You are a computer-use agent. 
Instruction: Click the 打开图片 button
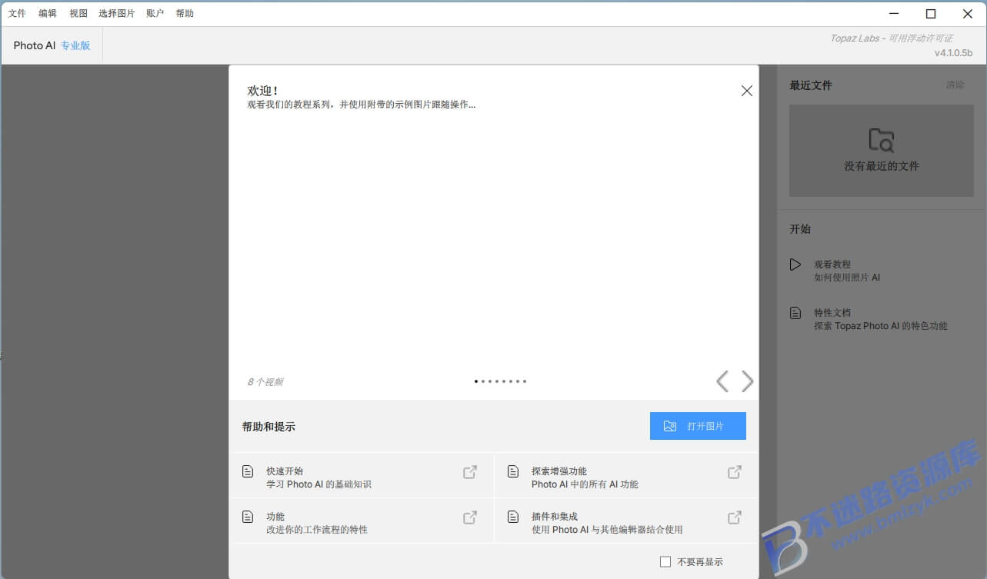pos(698,426)
